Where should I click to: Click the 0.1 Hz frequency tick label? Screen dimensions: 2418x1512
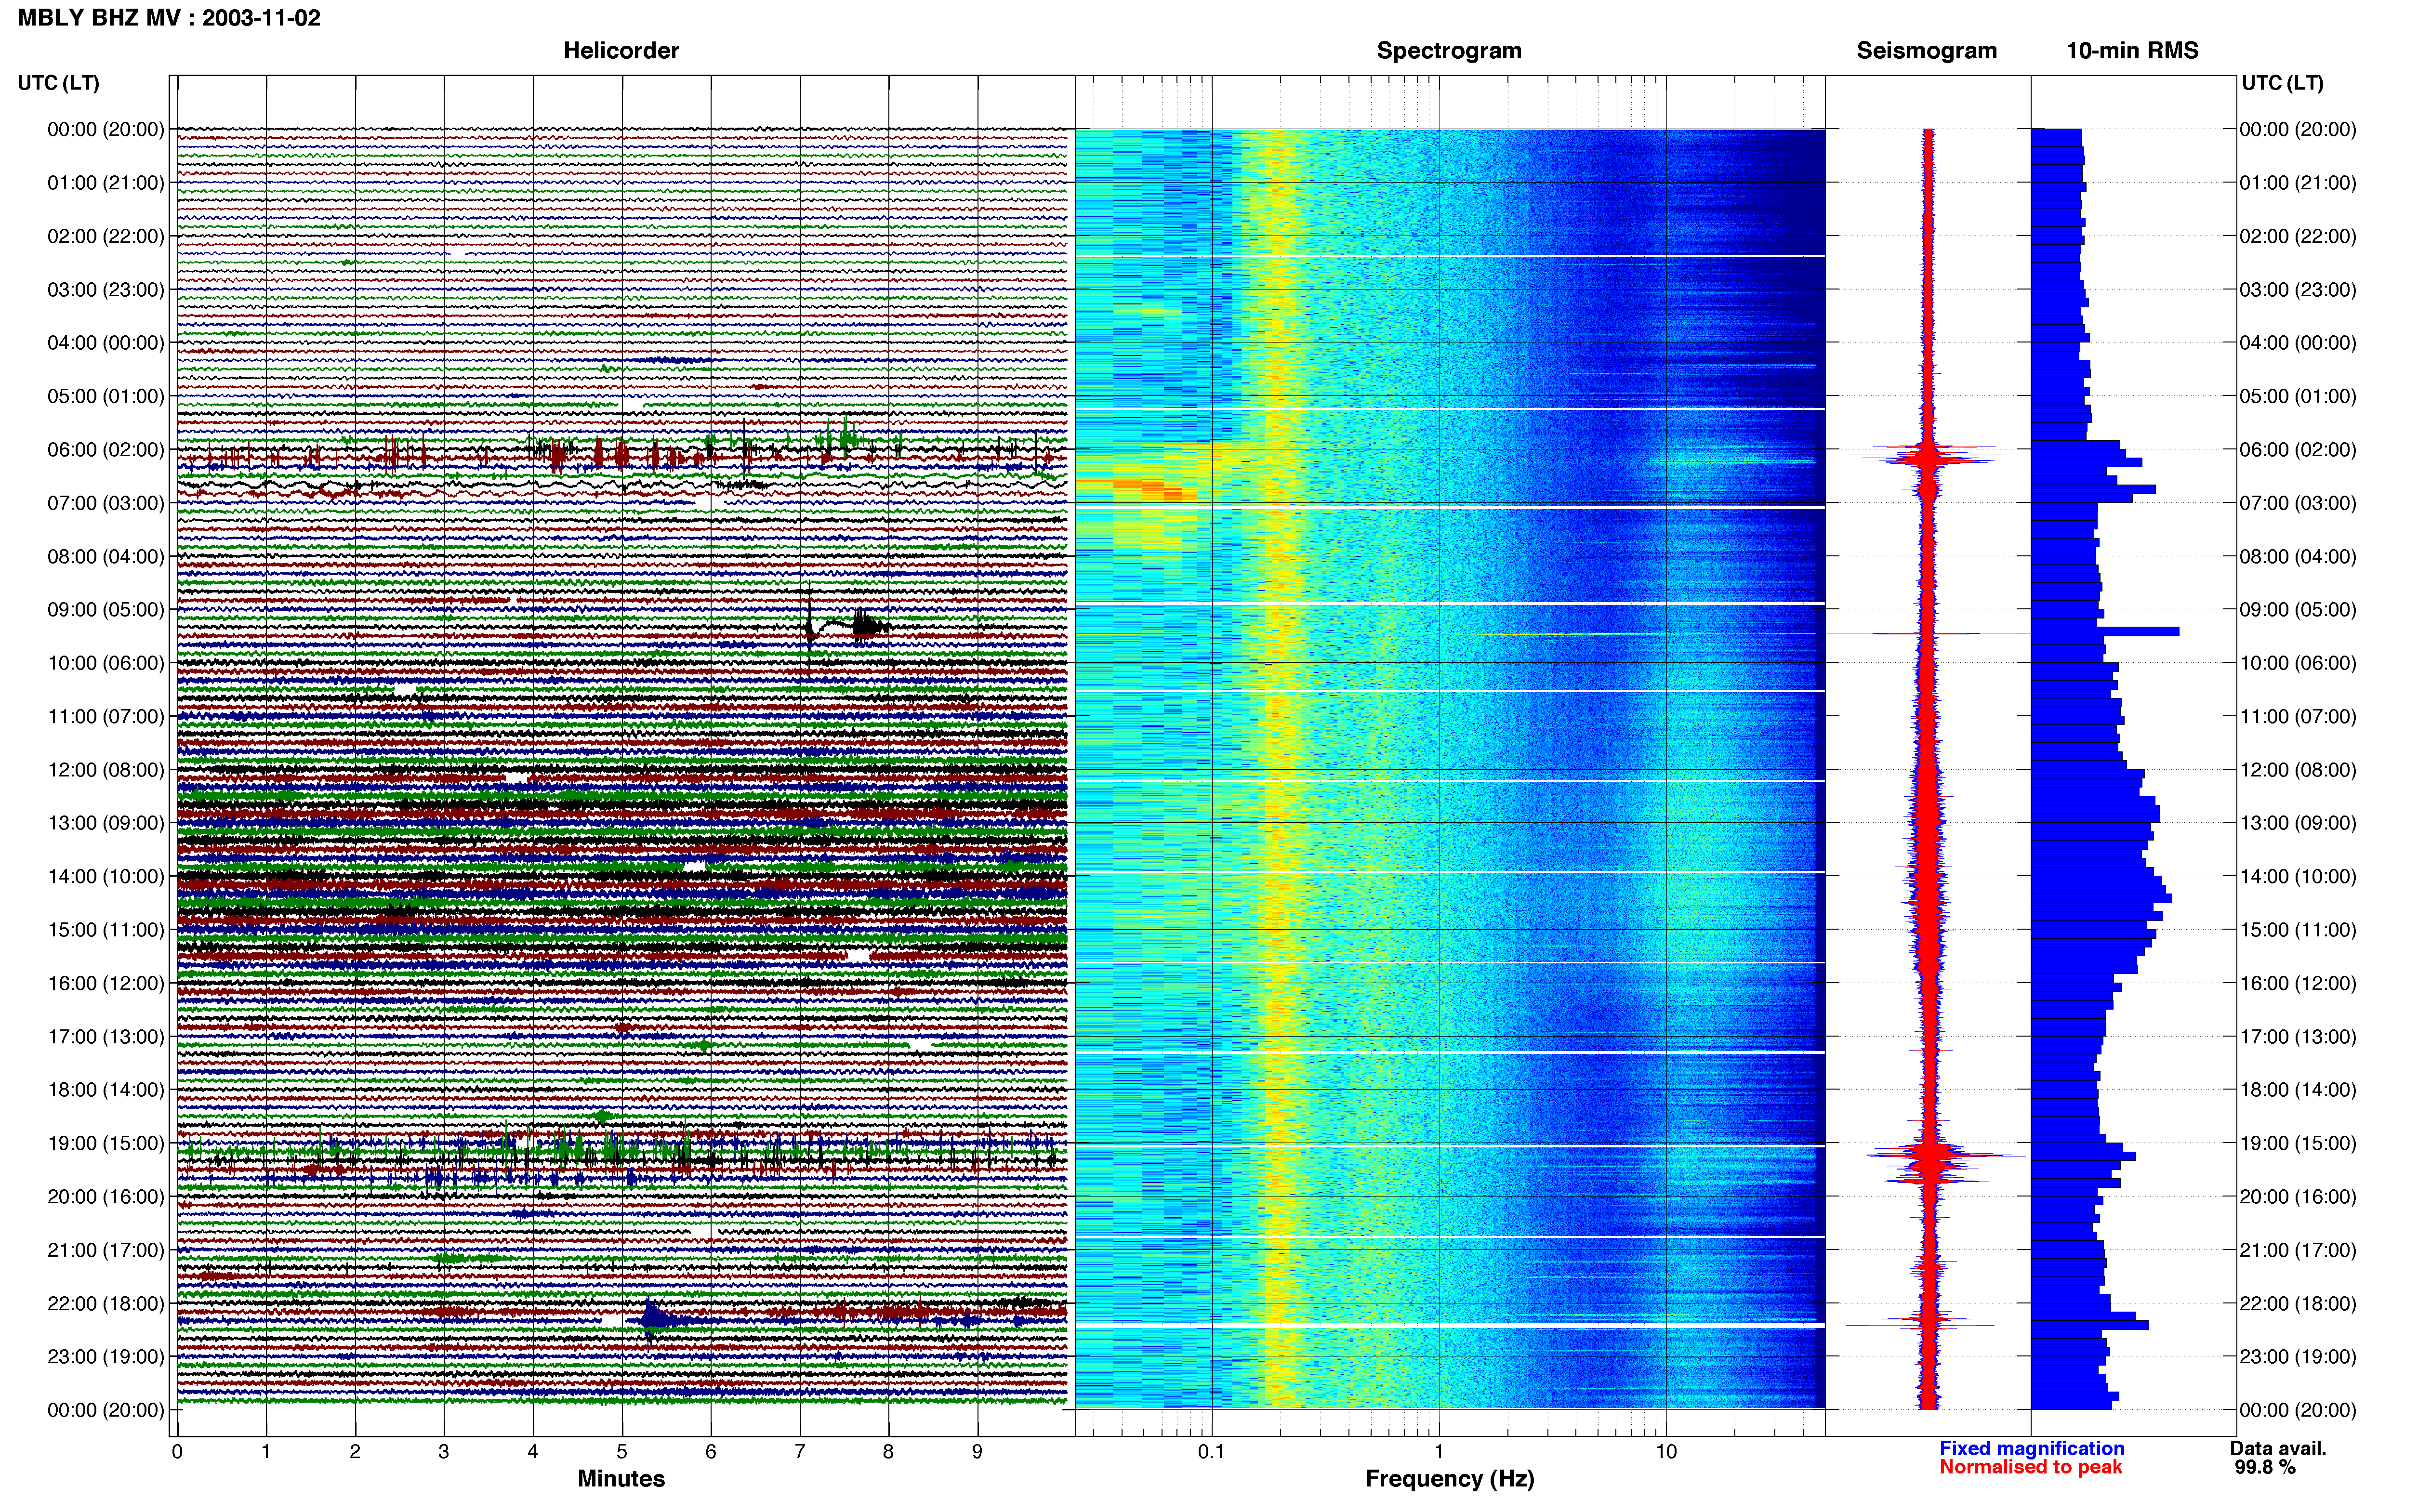[x=1211, y=1452]
